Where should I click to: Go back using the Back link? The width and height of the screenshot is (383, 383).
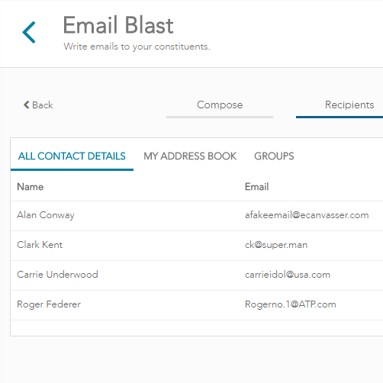[x=38, y=105]
